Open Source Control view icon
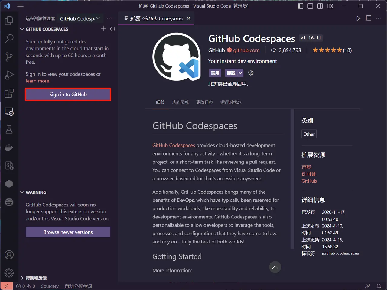Viewport: 387px width, 290px height. pos(9,57)
